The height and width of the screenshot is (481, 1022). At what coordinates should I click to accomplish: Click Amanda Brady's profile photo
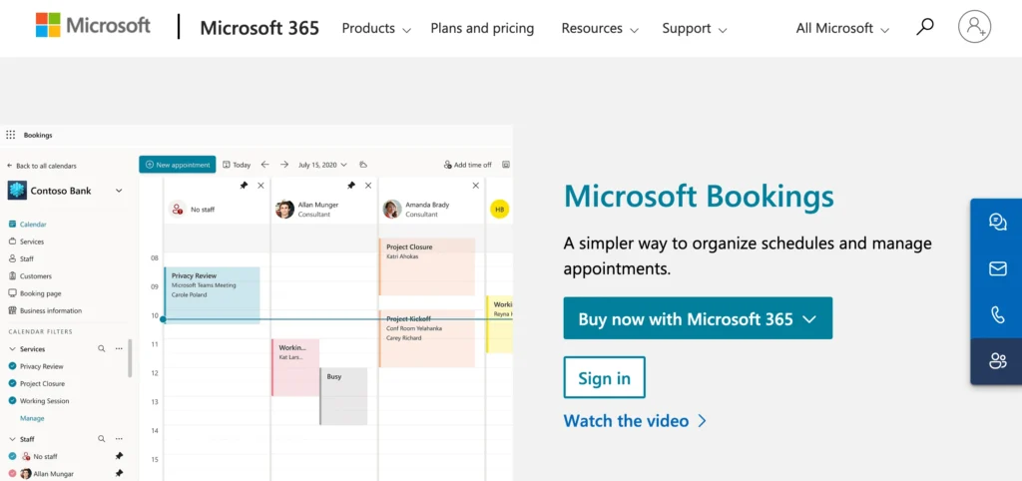(392, 210)
